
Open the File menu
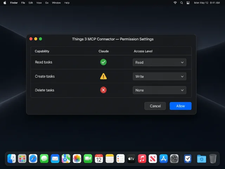click(x=23, y=3)
